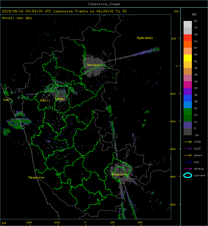Pick the yellow 54 dBZ swatch
This screenshot has width=208, height=226.
(x=188, y=58)
